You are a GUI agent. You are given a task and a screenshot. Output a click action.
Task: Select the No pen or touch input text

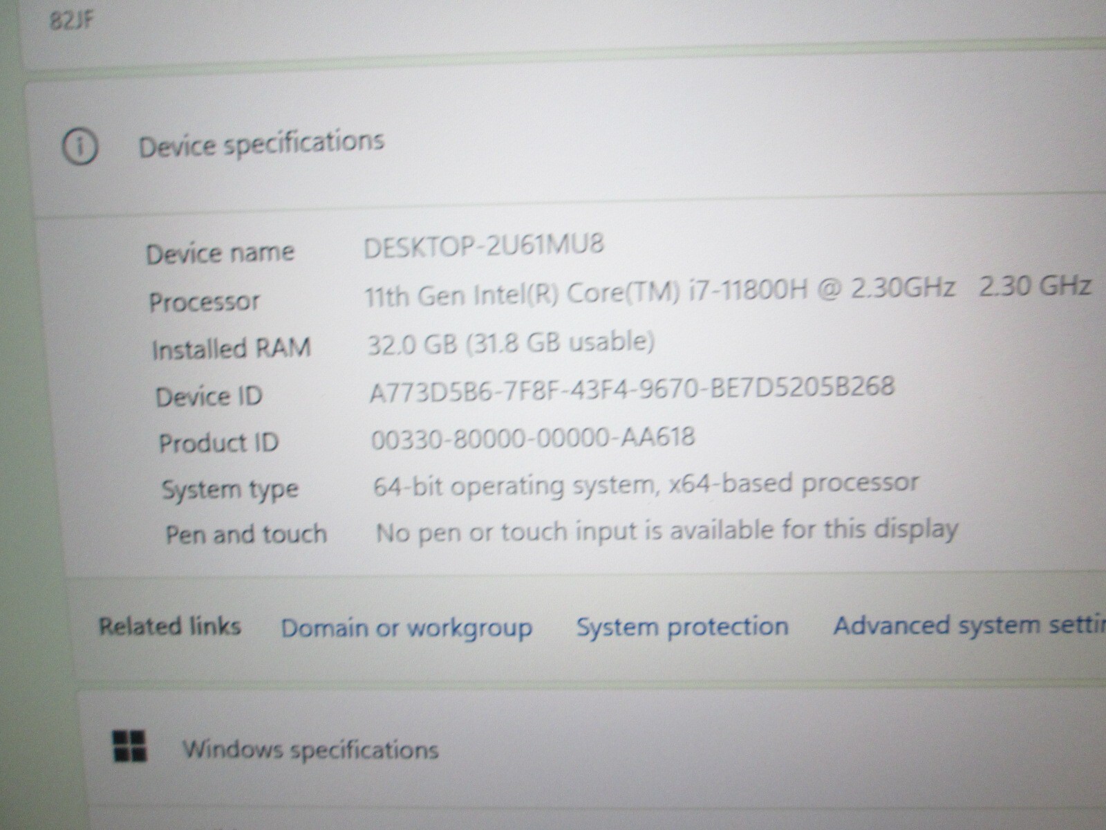[667, 531]
